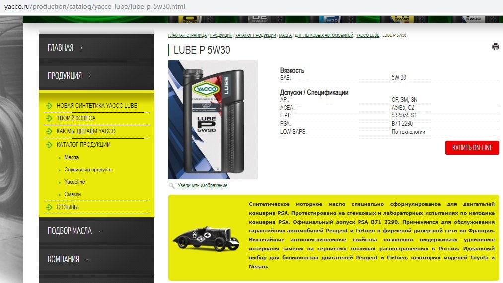Select Сервисные продукты in the catalog list
This screenshot has width=503, height=283.
click(x=88, y=170)
